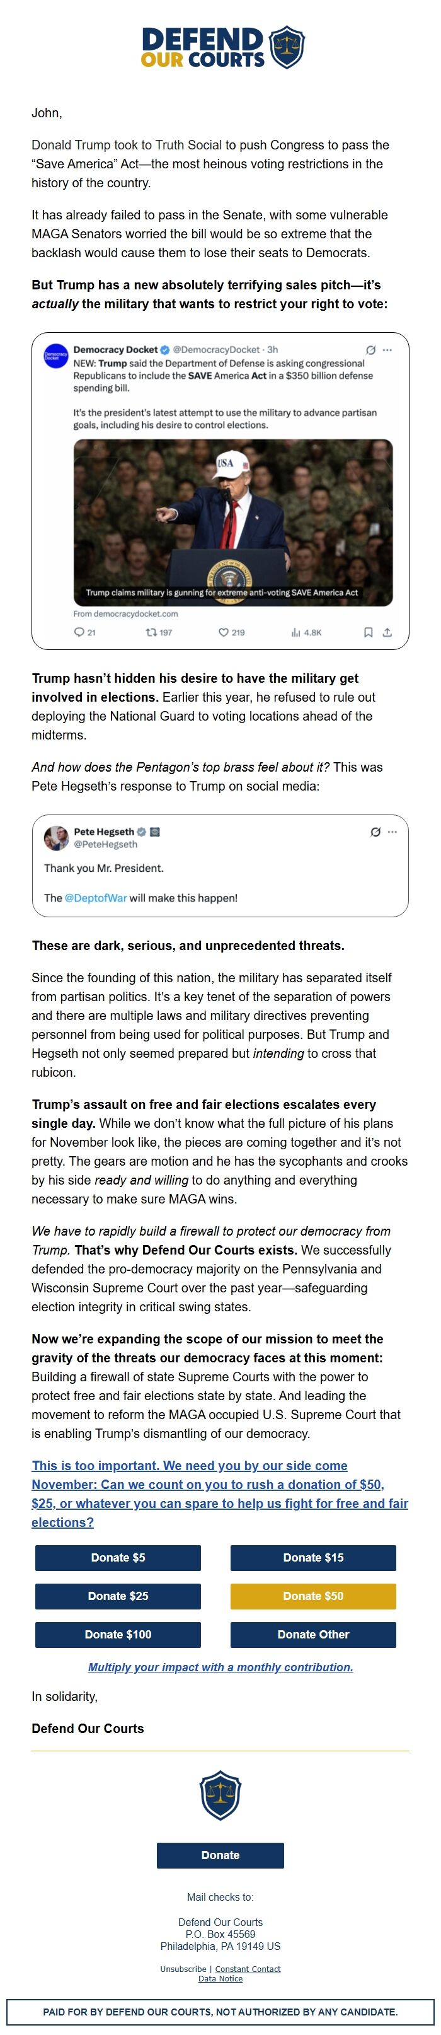Click the share upload icon on the tweet
441x2035 pixels.
point(387,632)
